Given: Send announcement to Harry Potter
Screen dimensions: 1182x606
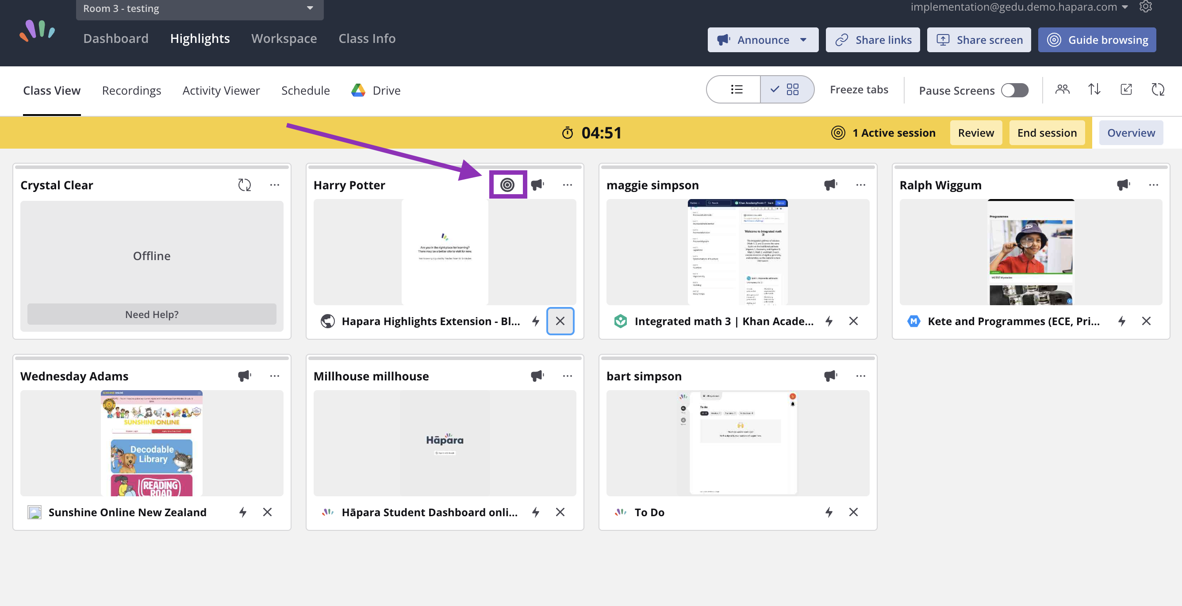Looking at the screenshot, I should (537, 185).
